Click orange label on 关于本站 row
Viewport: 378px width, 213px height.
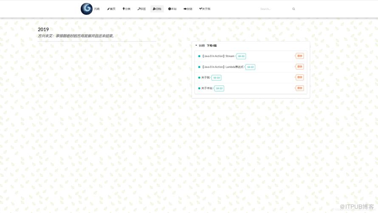299,88
